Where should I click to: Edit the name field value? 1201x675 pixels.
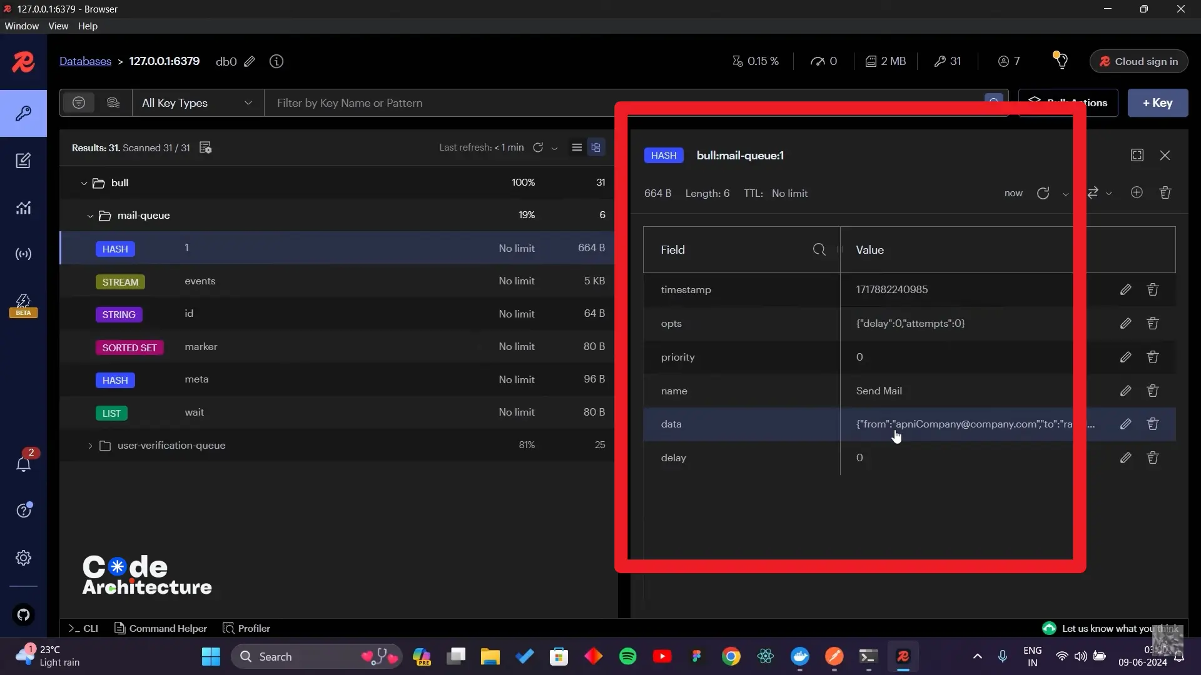coord(1125,391)
